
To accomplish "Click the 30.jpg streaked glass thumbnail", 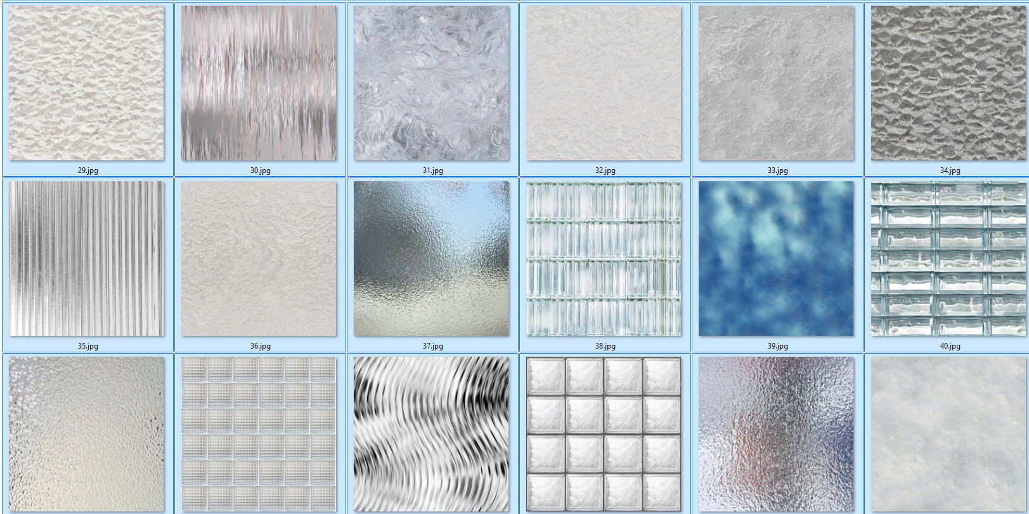I will 259,84.
